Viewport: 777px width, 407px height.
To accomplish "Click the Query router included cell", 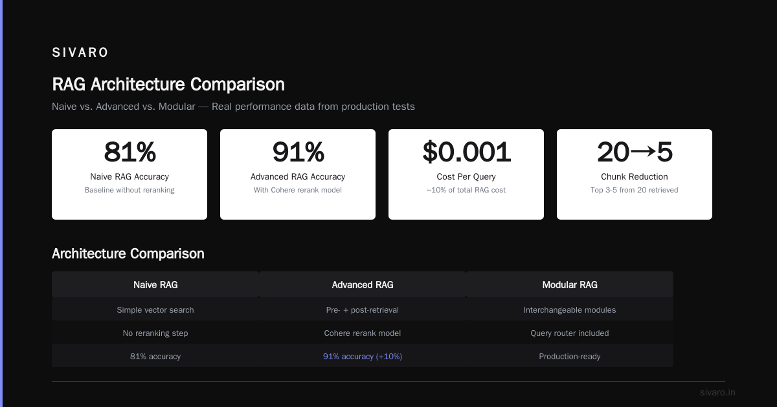I will (x=570, y=333).
